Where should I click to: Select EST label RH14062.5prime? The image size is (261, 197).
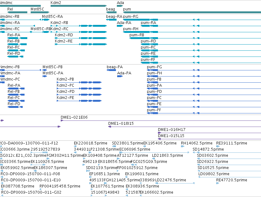197,143
